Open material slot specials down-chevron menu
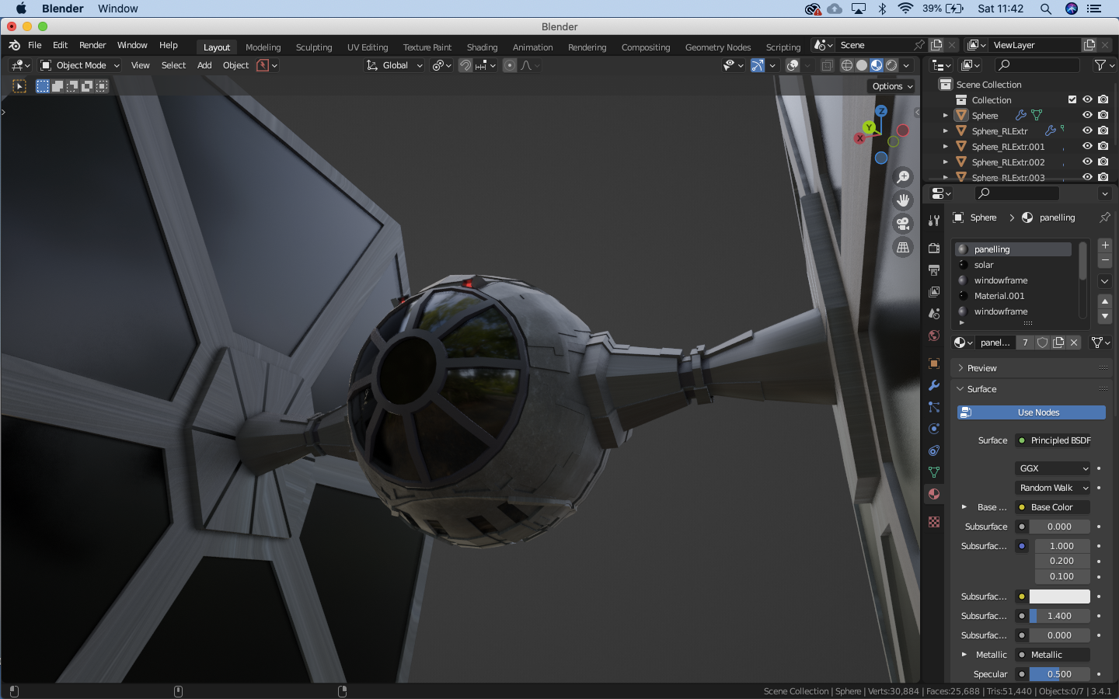 (1105, 281)
